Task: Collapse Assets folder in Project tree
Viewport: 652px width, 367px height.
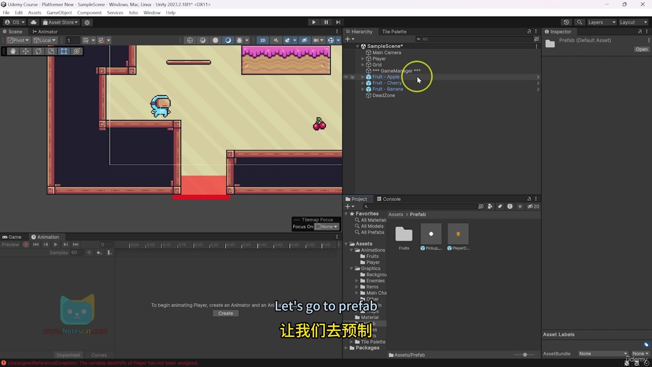Action: (x=346, y=244)
